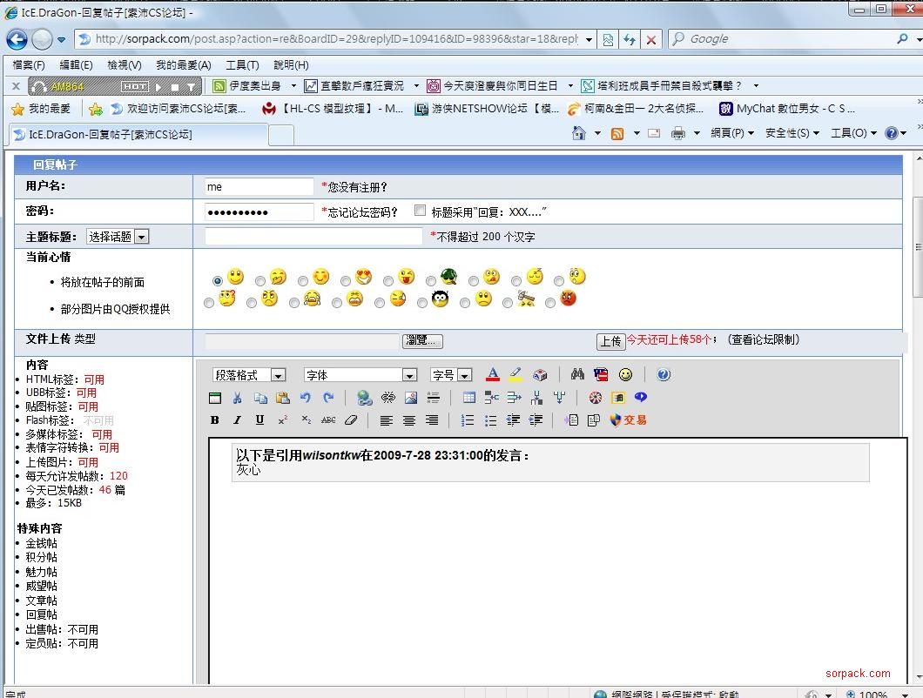
Task: Click the 上传 upload button
Action: tap(611, 340)
